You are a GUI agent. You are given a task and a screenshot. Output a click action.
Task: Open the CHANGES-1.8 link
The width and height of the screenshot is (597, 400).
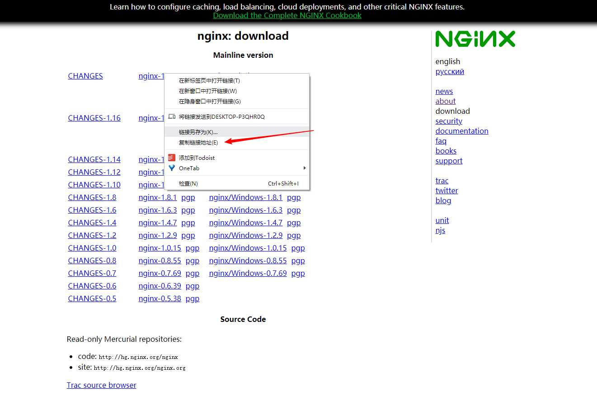(x=92, y=197)
